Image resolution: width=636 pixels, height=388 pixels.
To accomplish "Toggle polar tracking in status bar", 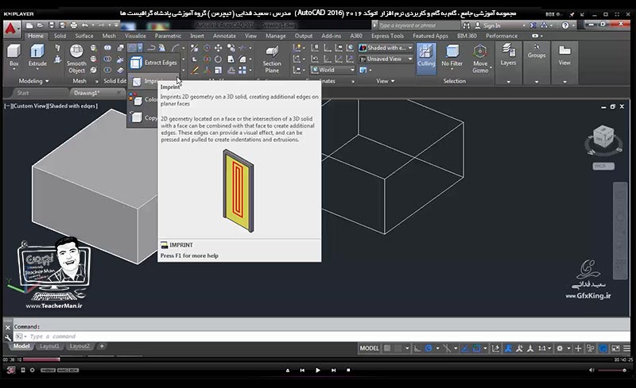I will pos(429,348).
